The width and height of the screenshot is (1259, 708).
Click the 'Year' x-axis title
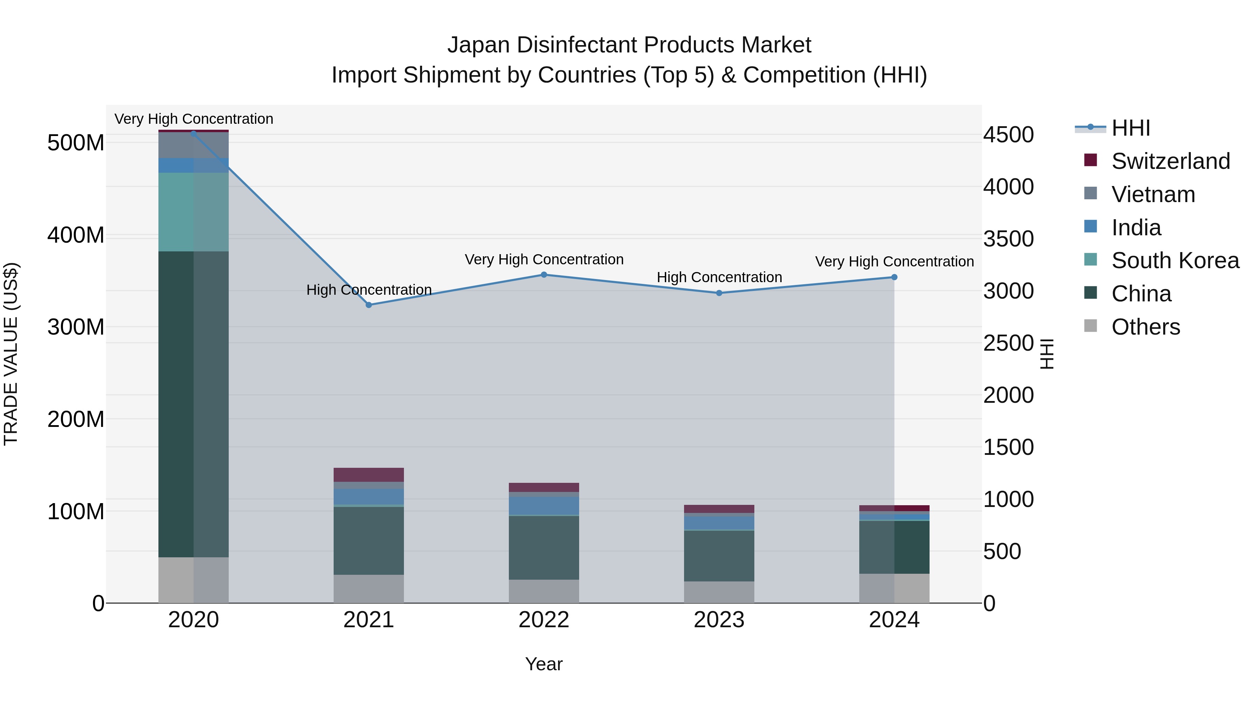point(544,664)
